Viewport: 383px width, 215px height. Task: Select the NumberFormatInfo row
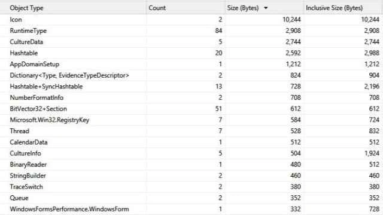191,97
